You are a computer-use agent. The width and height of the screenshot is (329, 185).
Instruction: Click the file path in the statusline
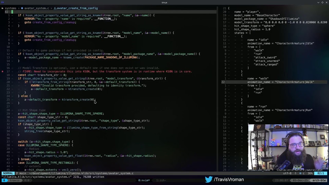coord(81,173)
